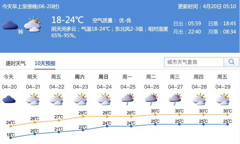Click the sunny cloud icon in header
This screenshot has height=144, width=240.
[x=32, y=24]
